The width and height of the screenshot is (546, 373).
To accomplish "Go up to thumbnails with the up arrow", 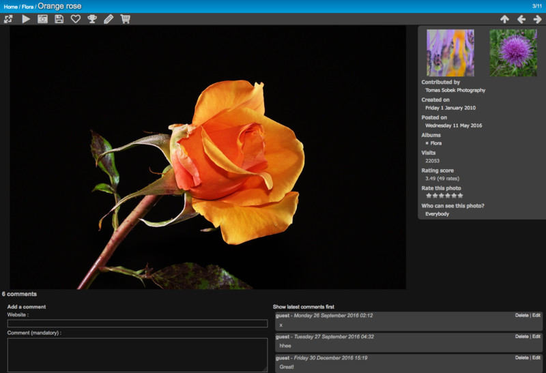I will pyautogui.click(x=504, y=19).
